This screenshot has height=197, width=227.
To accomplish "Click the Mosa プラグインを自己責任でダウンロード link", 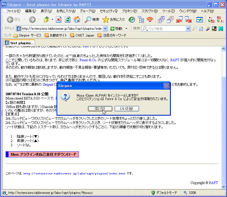I will click(x=42, y=154).
